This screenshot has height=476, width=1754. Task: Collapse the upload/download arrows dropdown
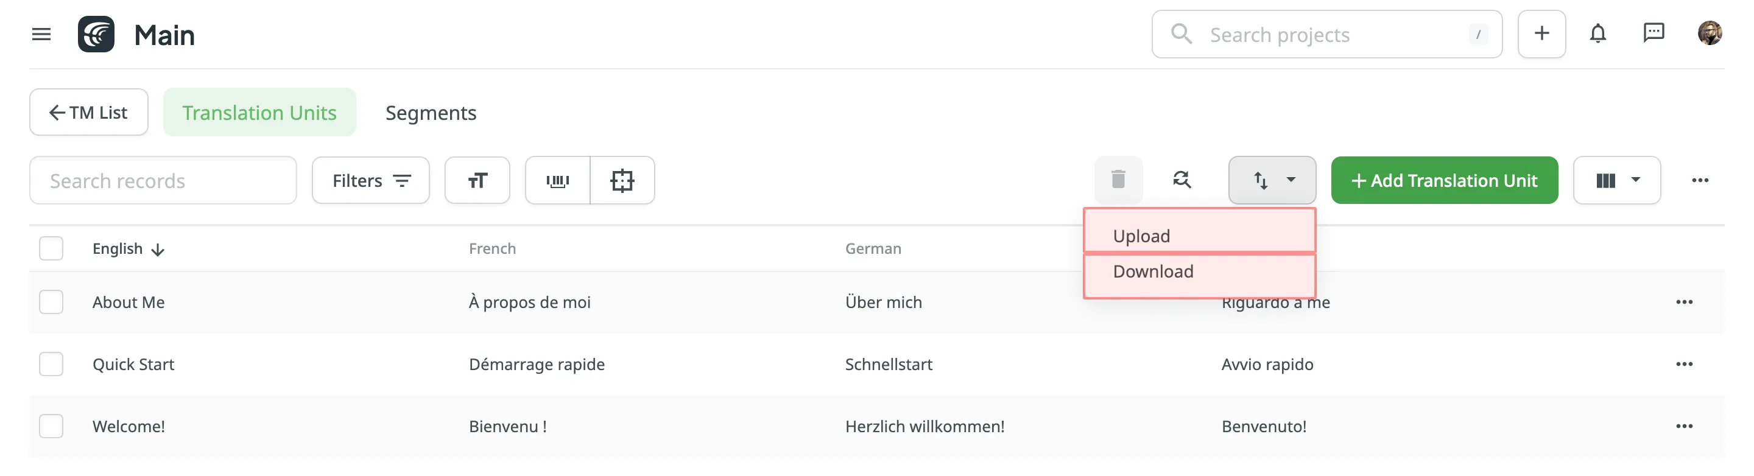(1271, 180)
